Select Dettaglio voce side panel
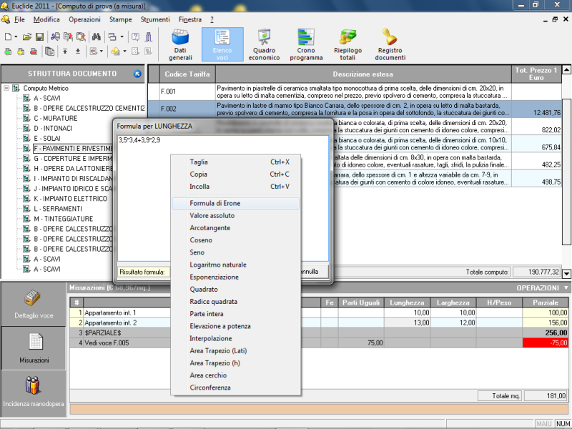Screen dimensions: 572x429 [32, 304]
